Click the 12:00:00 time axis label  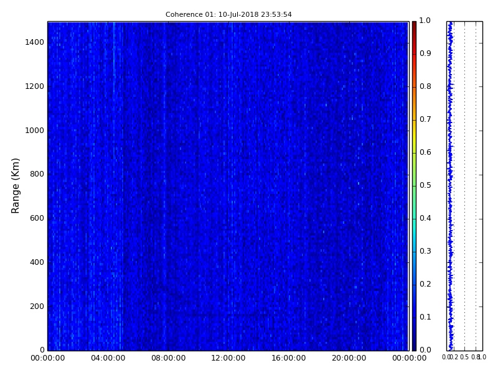(x=228, y=358)
